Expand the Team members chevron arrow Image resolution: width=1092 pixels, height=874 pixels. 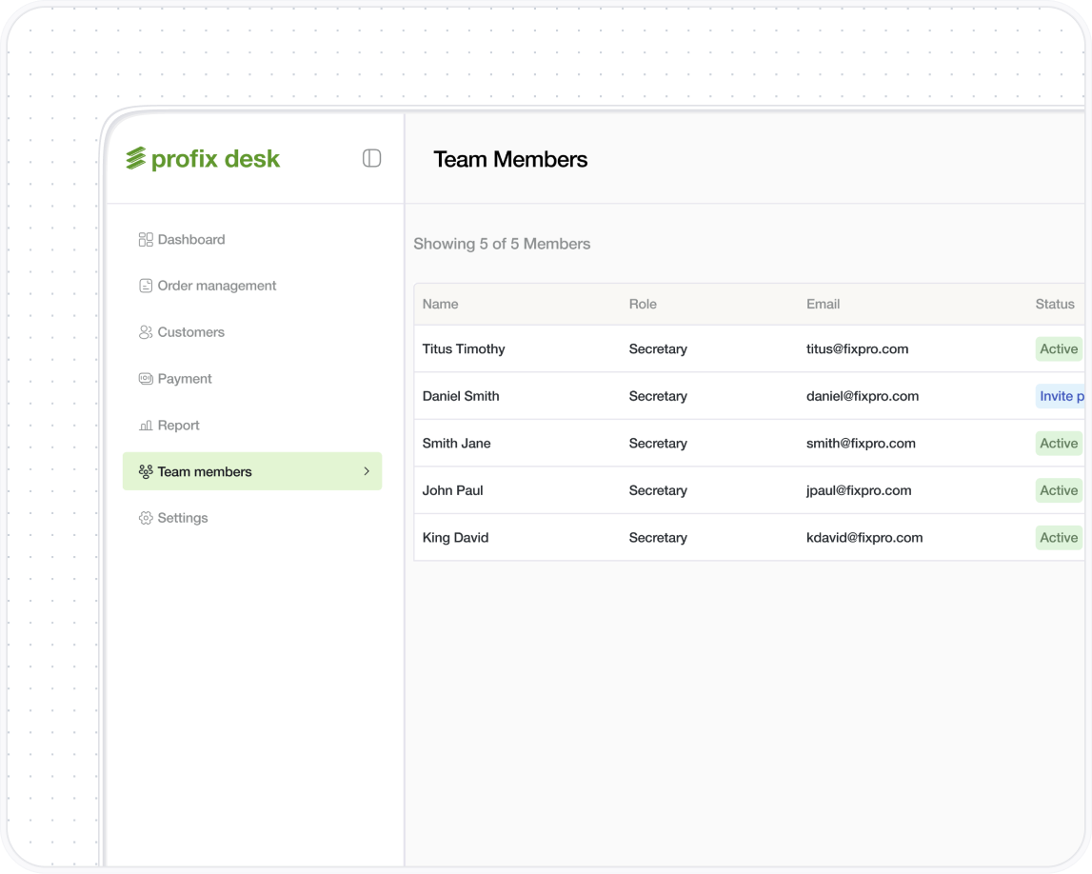pos(367,471)
